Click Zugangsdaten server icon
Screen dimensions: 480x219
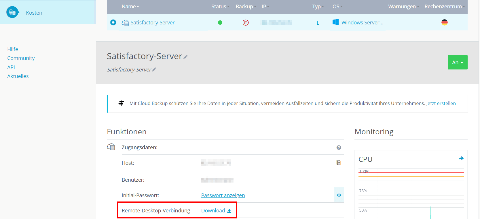[111, 147]
